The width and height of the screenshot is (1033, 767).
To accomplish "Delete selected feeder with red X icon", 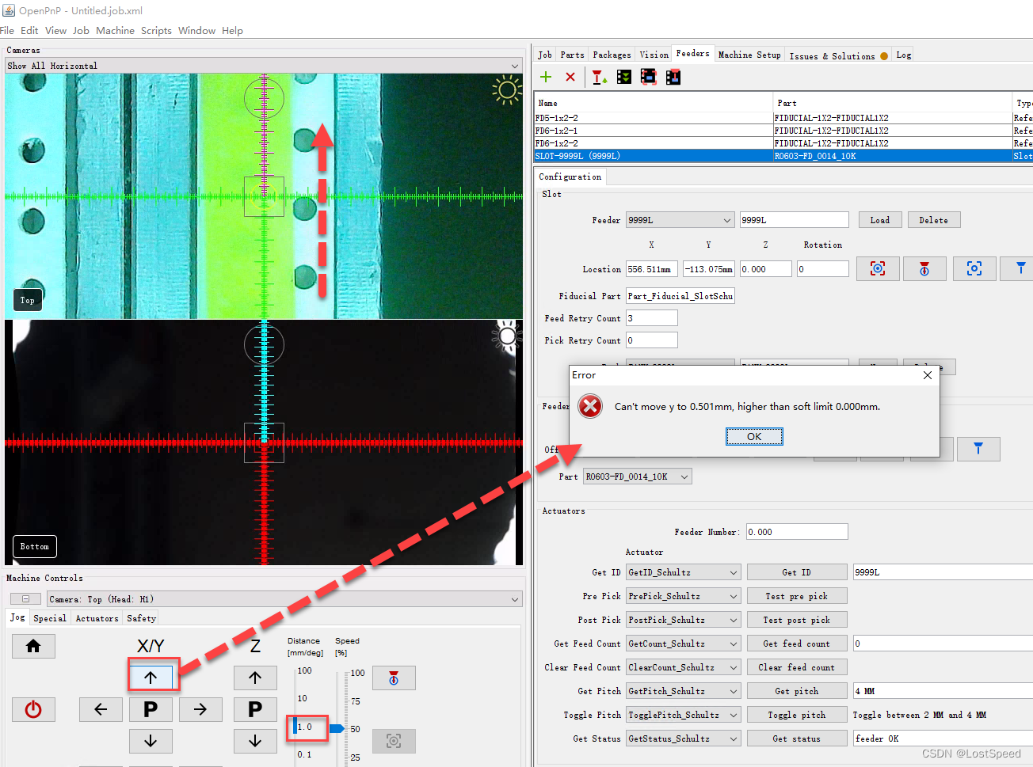I will click(x=570, y=77).
